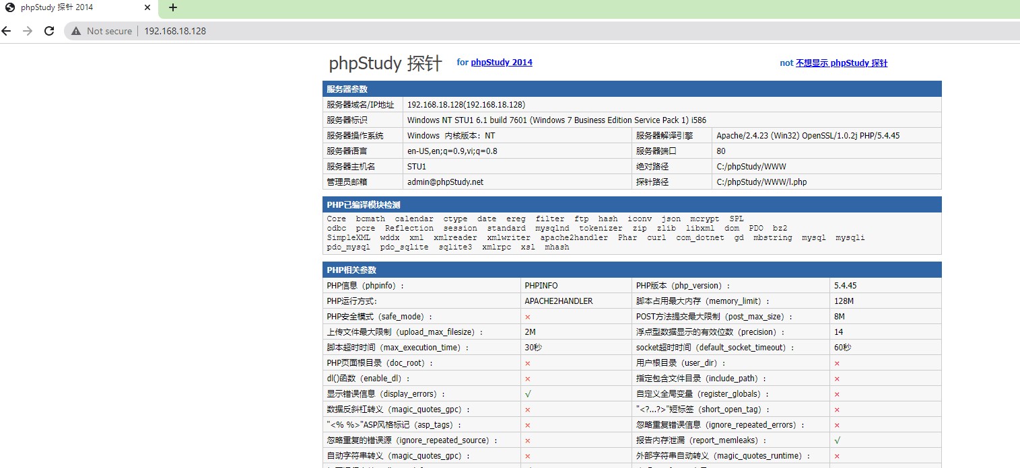Click the red cross beside safe_mode
1020x468 pixels.
click(x=527, y=316)
